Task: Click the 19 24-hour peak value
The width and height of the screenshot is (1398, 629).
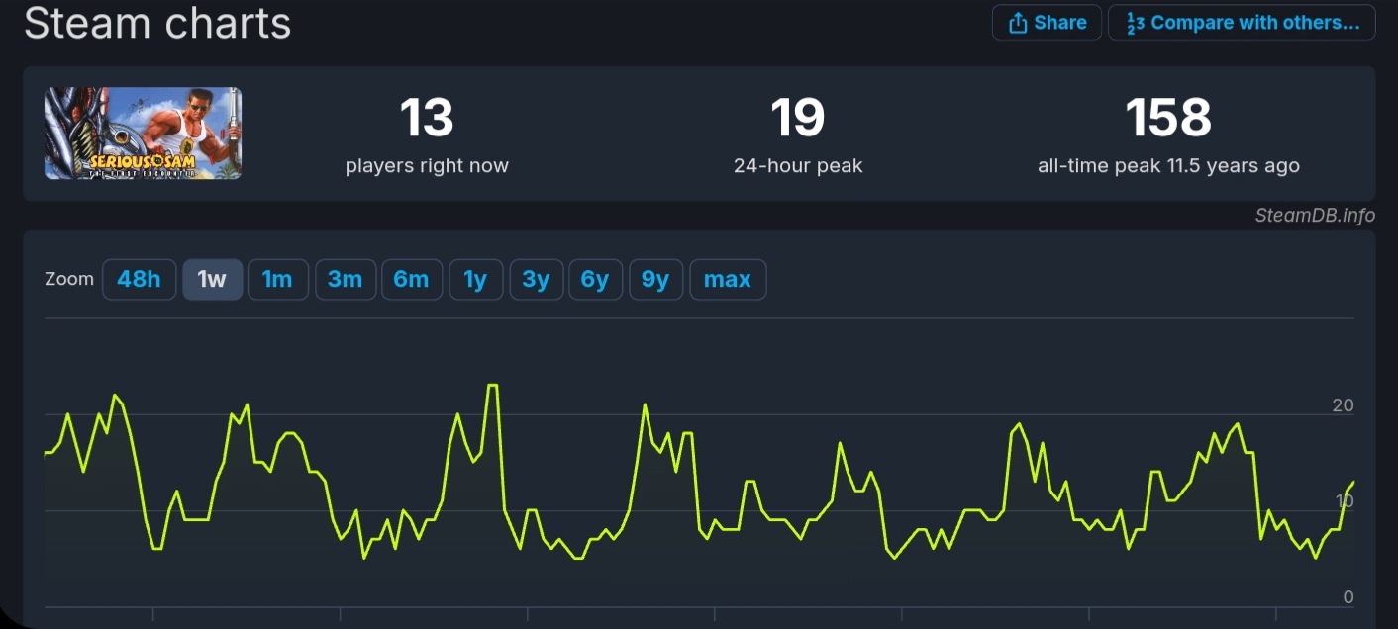Action: 798,118
